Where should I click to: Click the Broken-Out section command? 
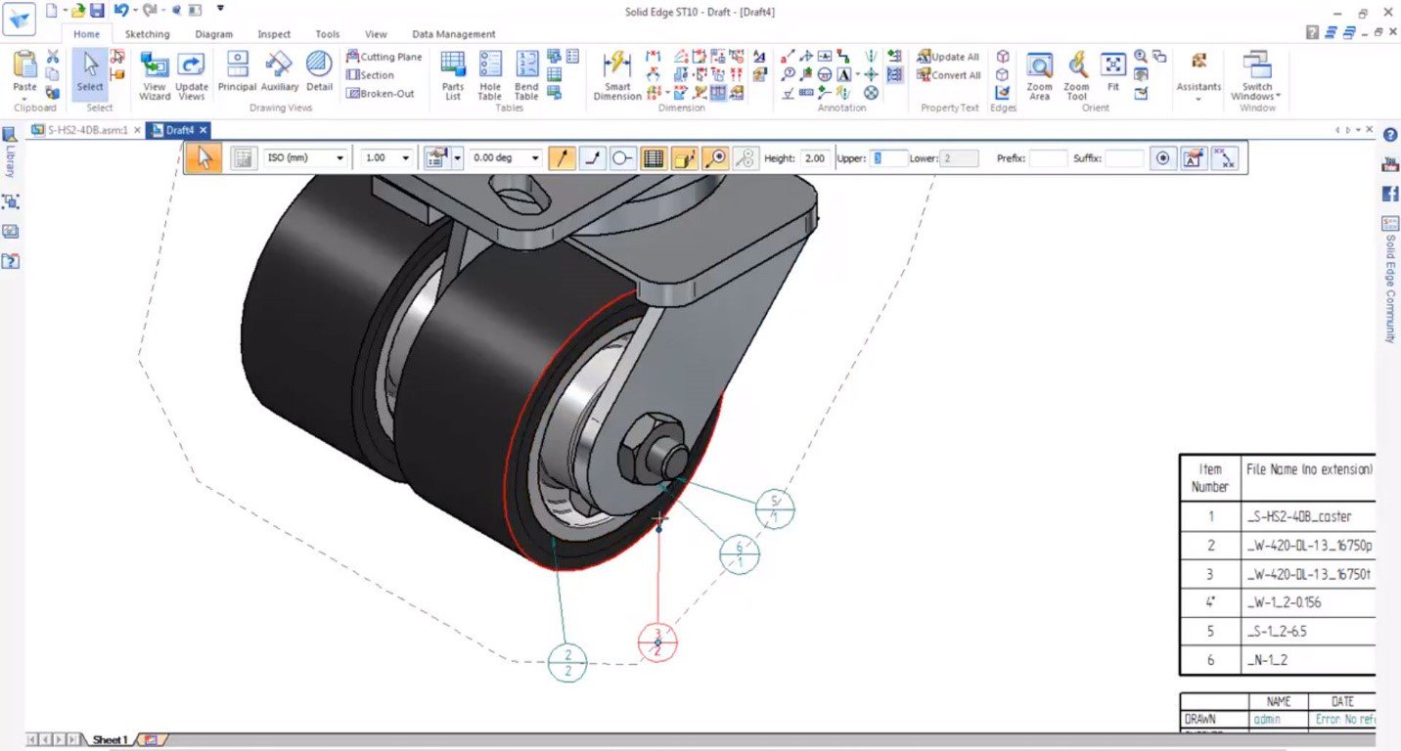pos(380,94)
